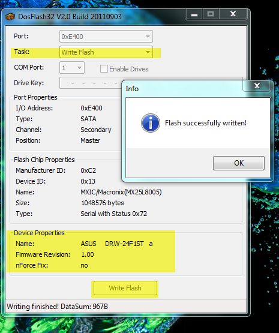Click the Size value 1048576 bytes
Viewport: 279px width, 333px height.
pyautogui.click(x=103, y=203)
